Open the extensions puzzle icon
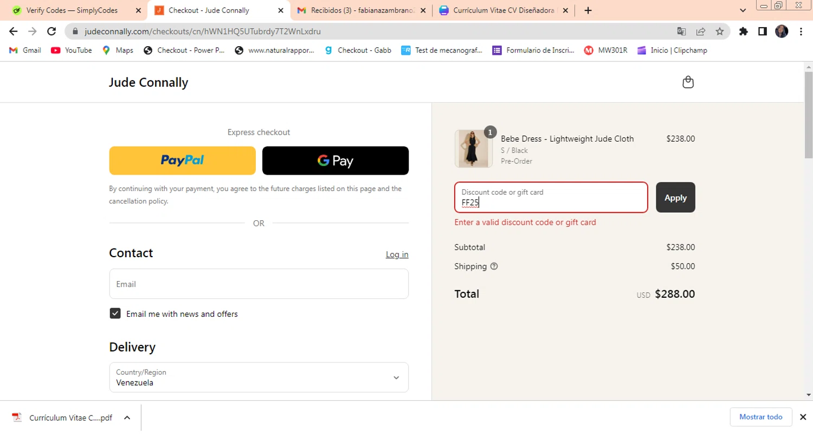The height and width of the screenshot is (434, 813). point(744,31)
